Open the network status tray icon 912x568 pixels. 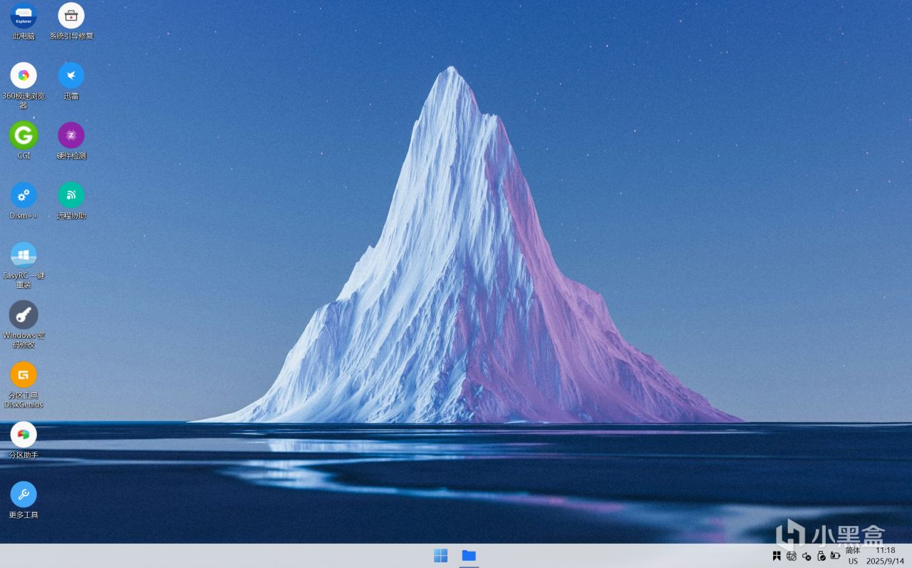(x=792, y=556)
